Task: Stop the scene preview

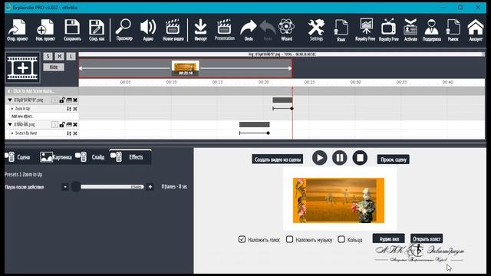Action: click(x=360, y=158)
